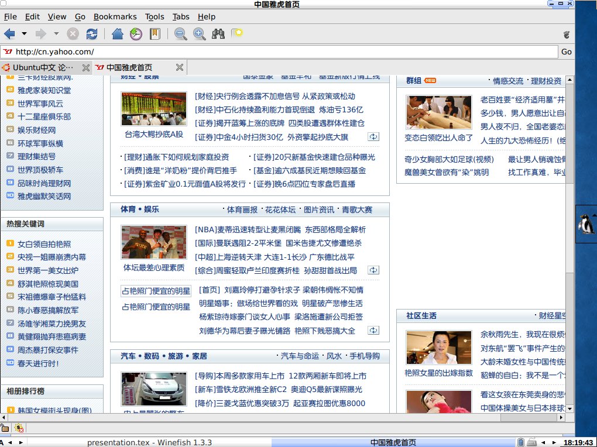Viewport: 597px width, 447px height.
Task: Open the 手机导购 section link
Action: pos(365,356)
